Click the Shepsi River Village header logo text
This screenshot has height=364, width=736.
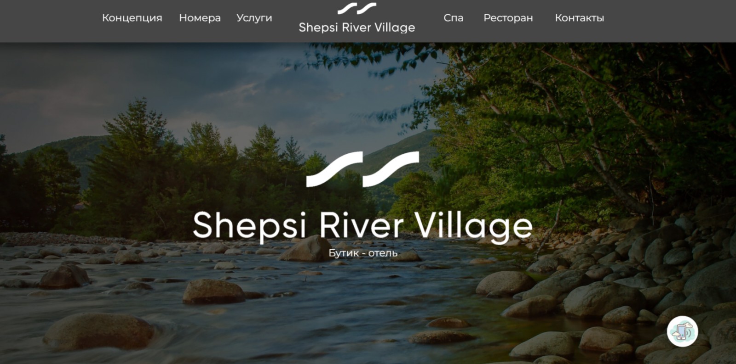(357, 28)
